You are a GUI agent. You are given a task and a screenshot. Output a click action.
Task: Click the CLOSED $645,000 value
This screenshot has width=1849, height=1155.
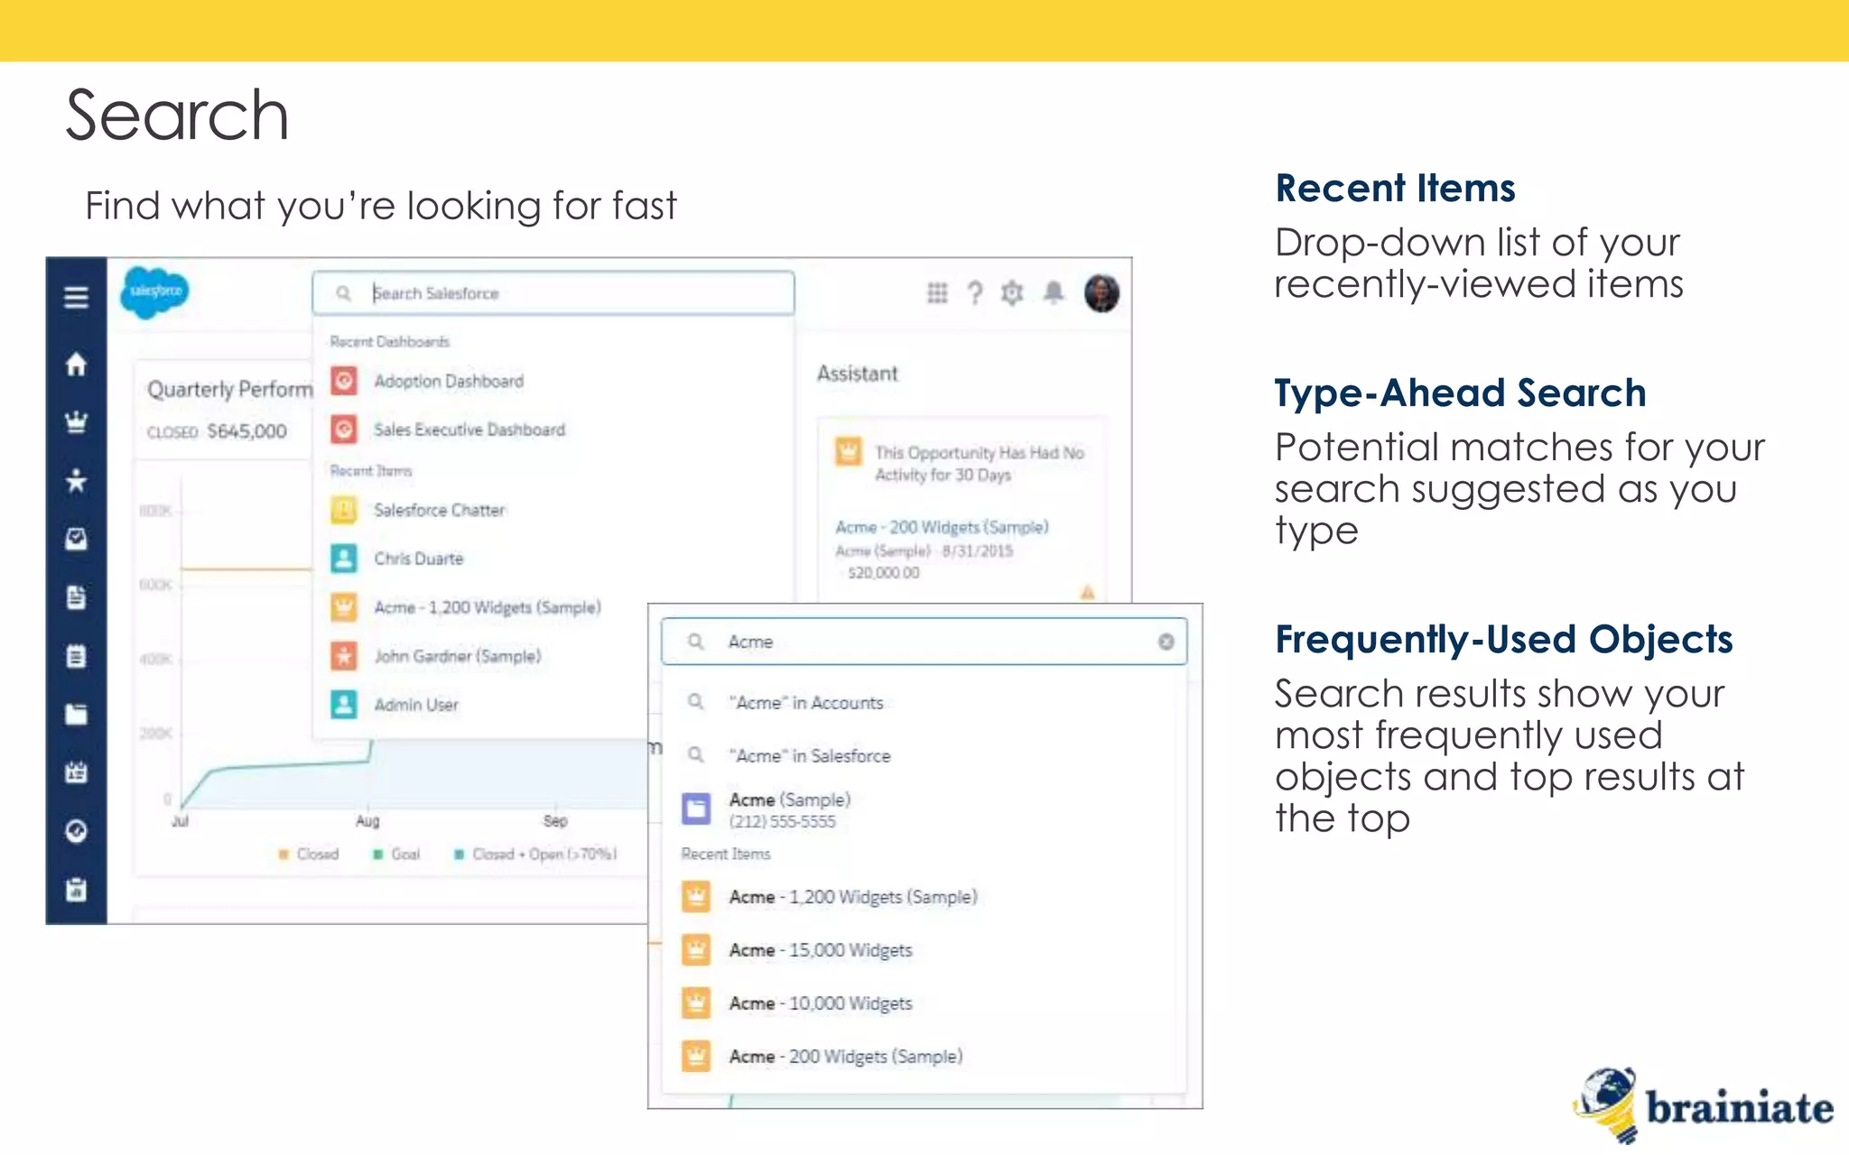[217, 431]
